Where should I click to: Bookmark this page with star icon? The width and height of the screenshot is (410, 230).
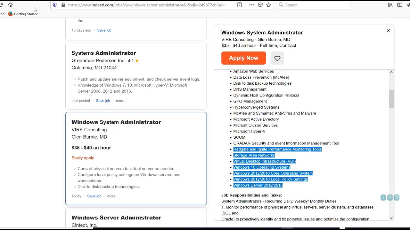[x=269, y=5]
